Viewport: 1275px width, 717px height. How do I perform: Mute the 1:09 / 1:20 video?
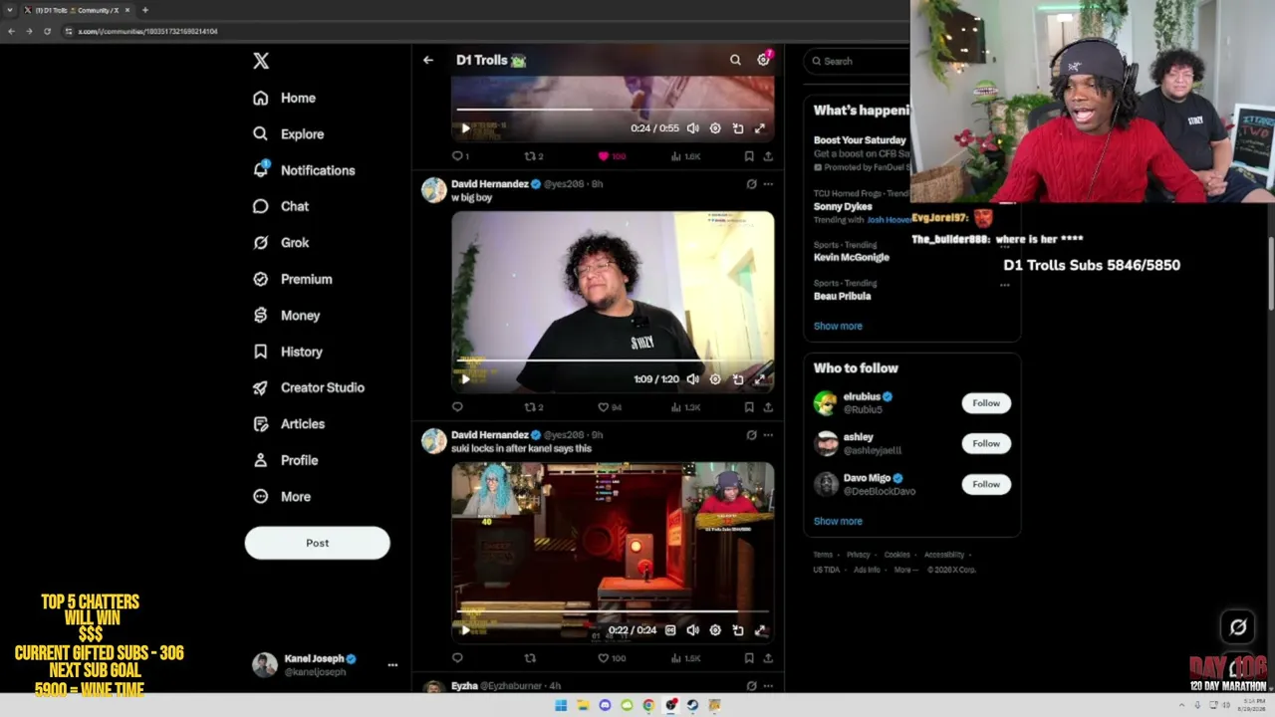(692, 379)
